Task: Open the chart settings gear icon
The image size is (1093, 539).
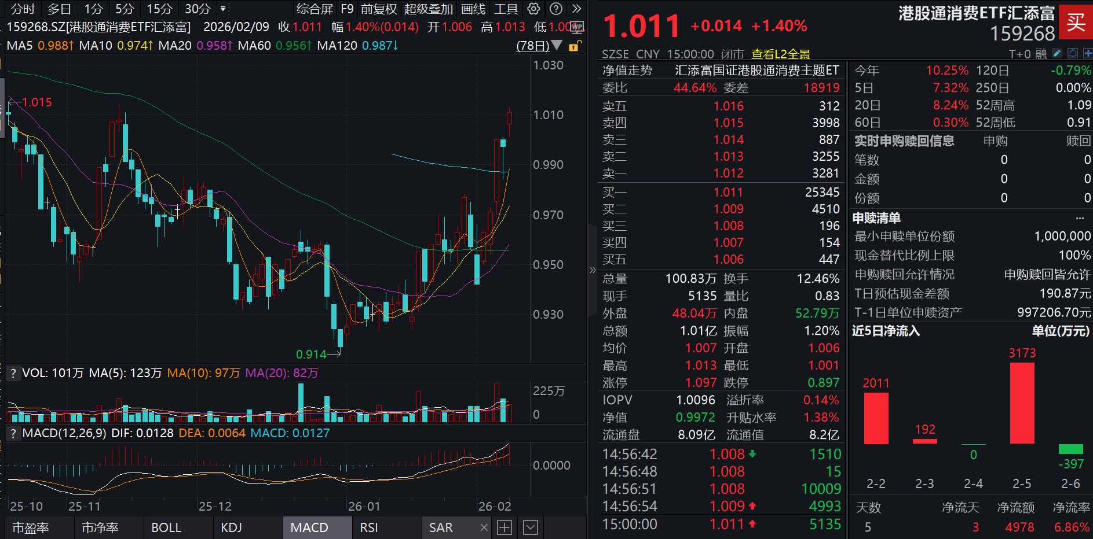Action: (x=533, y=9)
